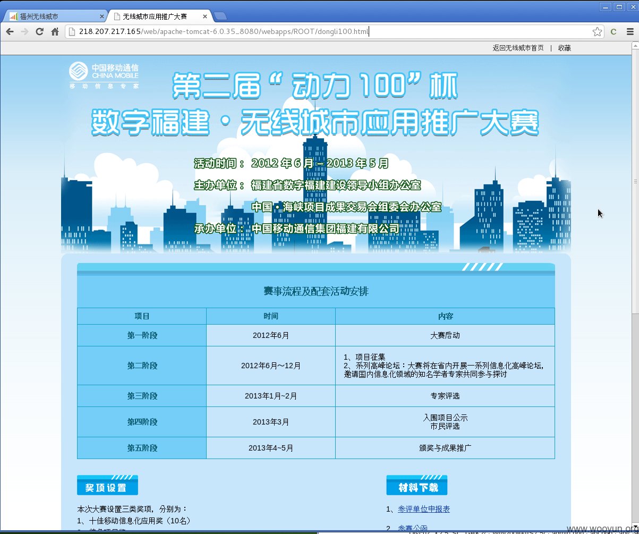Minimize the browser window
This screenshot has width=639, height=534.
(x=606, y=7)
